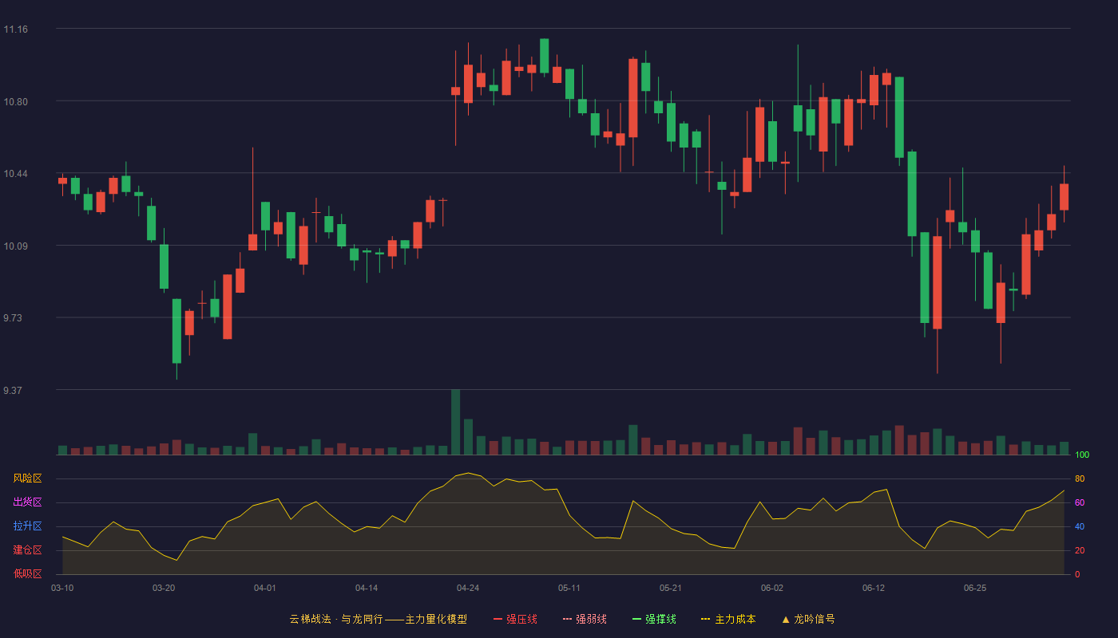Toggle the 强撑线 legend item

click(x=654, y=619)
